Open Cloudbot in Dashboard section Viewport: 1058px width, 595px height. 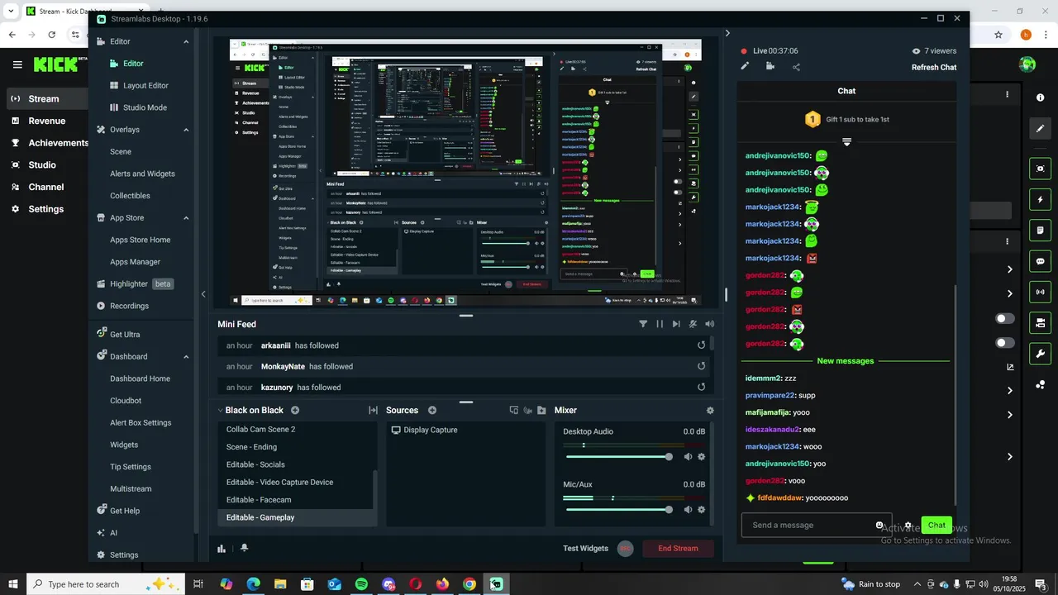pos(126,401)
